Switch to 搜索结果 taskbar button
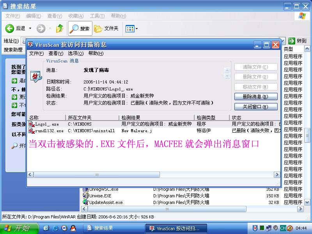 point(113,228)
